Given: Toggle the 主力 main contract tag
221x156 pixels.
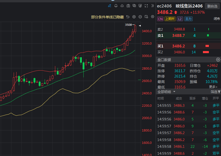Looking at the screenshot, I should pos(188,19).
